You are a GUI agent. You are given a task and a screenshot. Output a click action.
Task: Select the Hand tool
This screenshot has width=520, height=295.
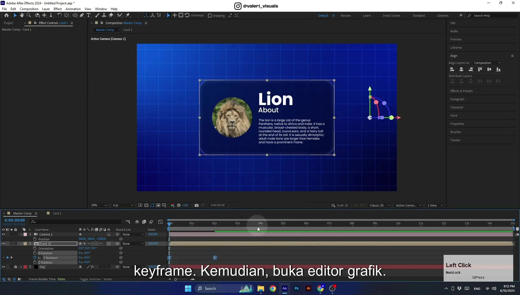coord(22,15)
